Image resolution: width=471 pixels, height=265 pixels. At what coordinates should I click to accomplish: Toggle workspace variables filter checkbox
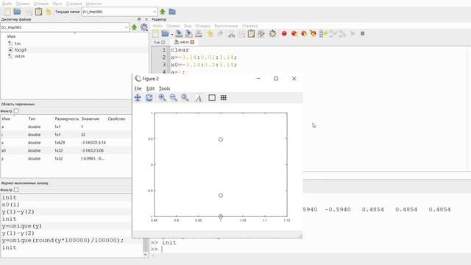pos(16,111)
